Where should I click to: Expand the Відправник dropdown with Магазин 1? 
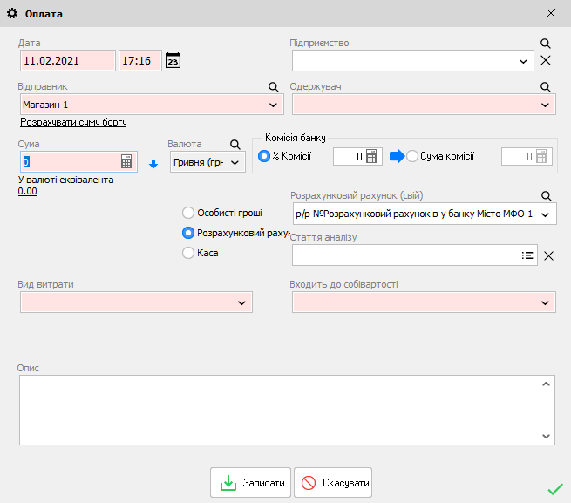(x=274, y=105)
